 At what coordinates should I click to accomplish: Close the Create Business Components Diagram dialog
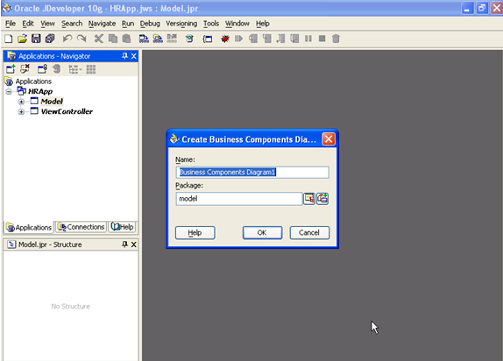click(x=329, y=139)
